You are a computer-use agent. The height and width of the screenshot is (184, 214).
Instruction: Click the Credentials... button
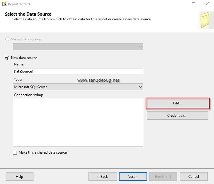pyautogui.click(x=178, y=116)
